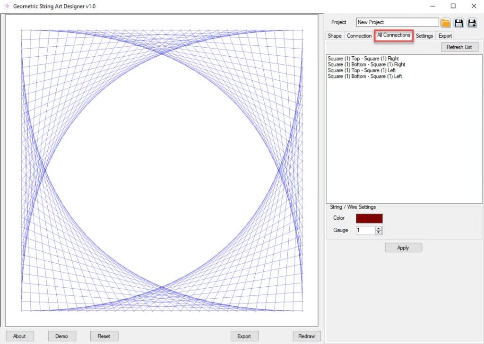Redraw the string art canvas

click(x=306, y=336)
